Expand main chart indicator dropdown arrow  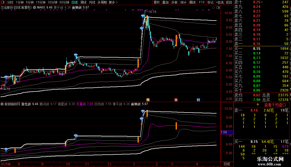click(35, 8)
